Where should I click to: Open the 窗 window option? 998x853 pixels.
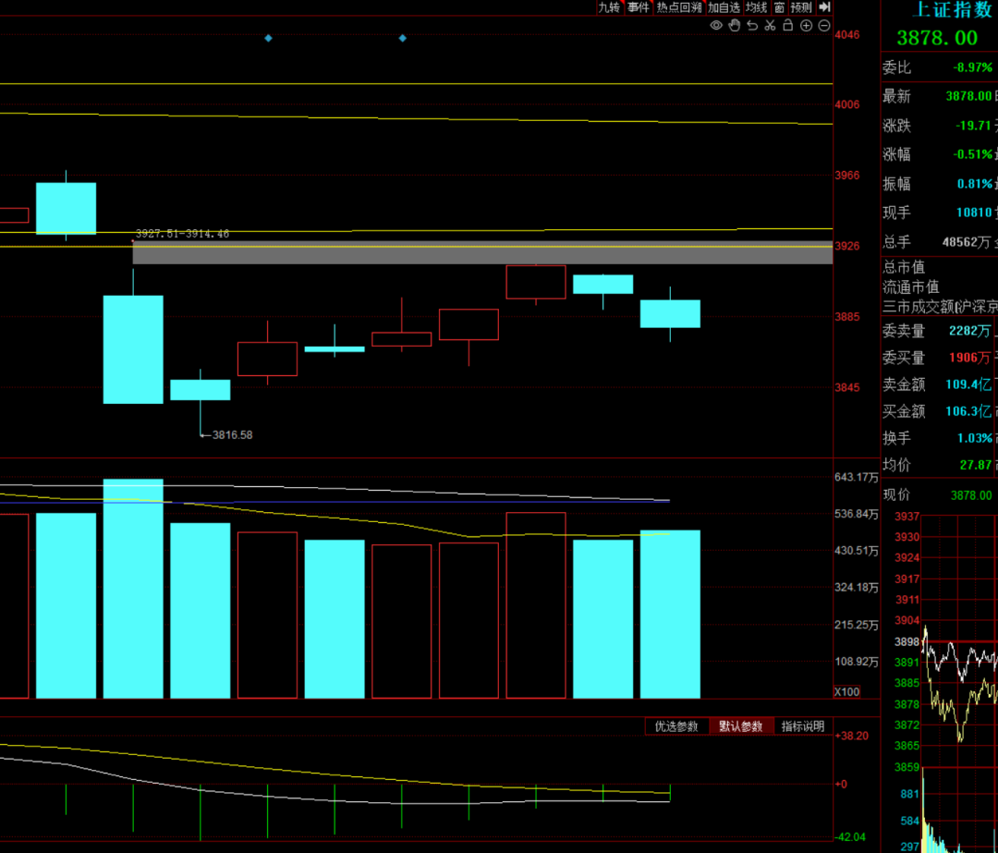[x=780, y=7]
